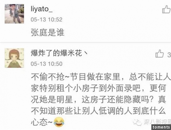The height and width of the screenshot is (130, 171).
Task: Click the 05-13 10:52 timestamp
Action: (x=46, y=19)
